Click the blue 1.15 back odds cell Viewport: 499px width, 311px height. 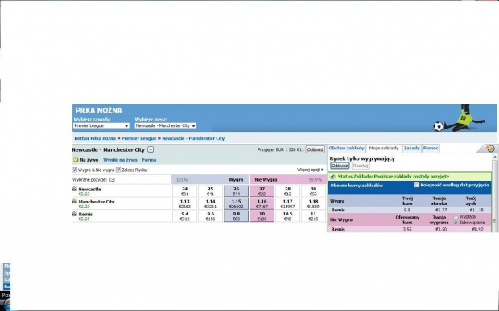tap(236, 203)
